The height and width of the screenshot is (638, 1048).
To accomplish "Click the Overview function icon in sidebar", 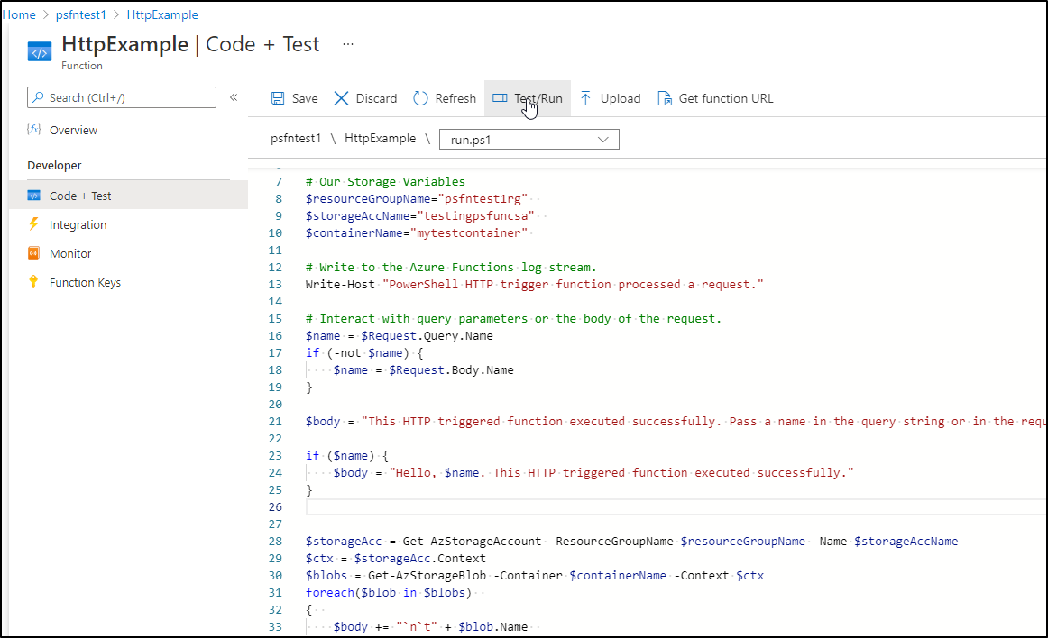I will (33, 130).
